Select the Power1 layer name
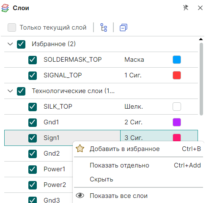The width and height of the screenshot is (206, 203). click(x=55, y=169)
